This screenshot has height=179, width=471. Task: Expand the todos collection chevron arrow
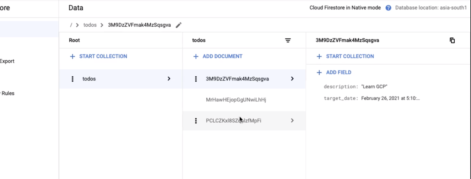[x=169, y=79]
